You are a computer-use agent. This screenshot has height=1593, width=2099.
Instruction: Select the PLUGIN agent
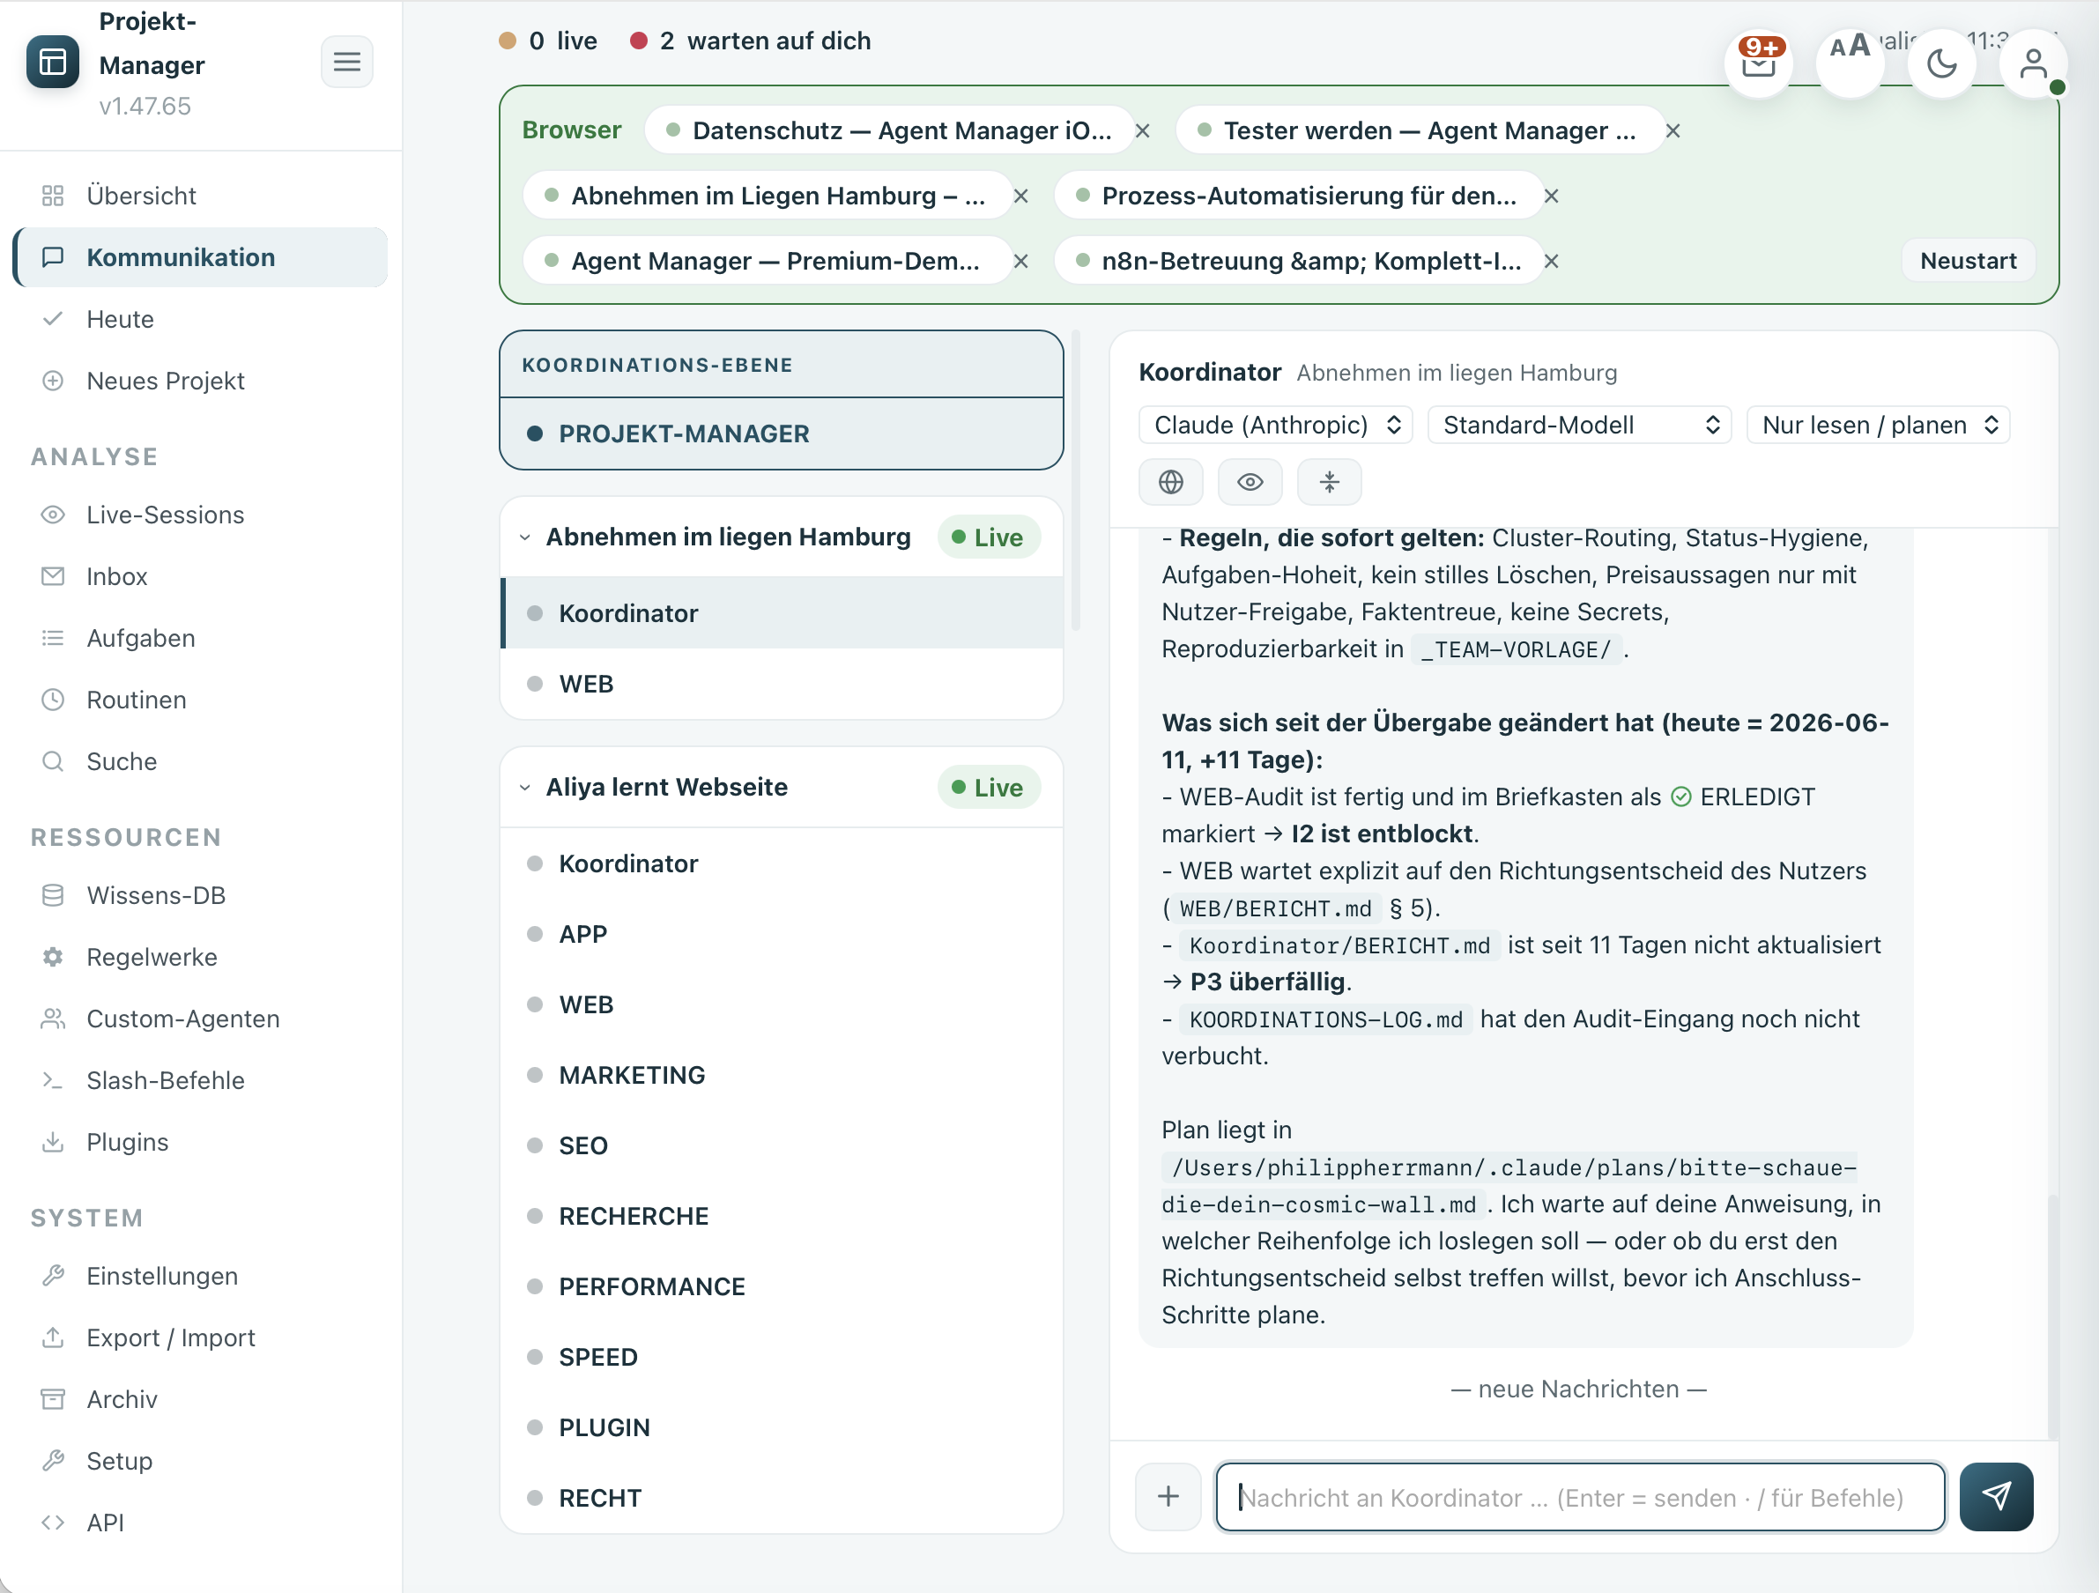[781, 1427]
